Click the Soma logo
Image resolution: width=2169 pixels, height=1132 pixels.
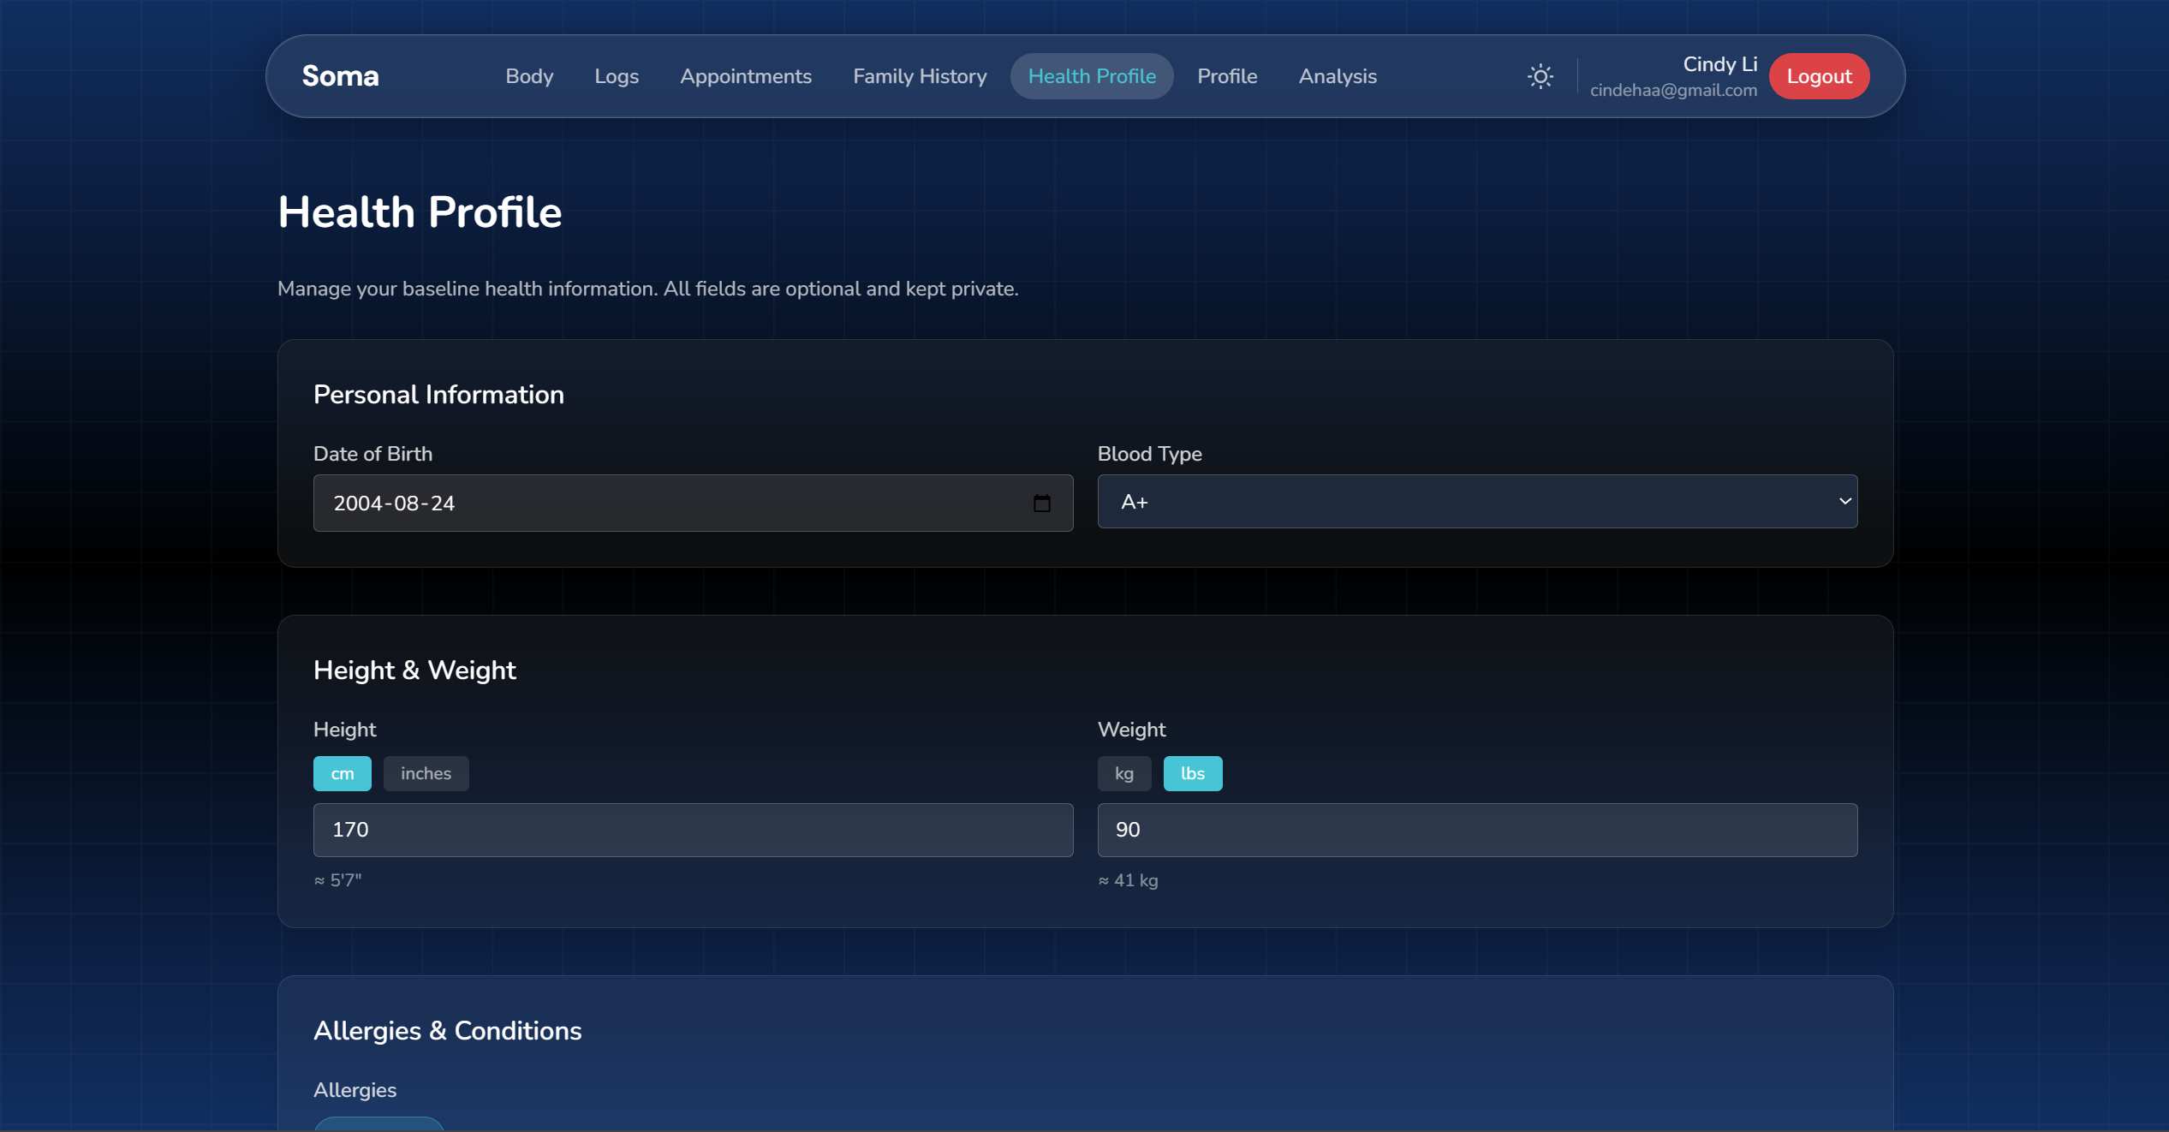(x=340, y=76)
